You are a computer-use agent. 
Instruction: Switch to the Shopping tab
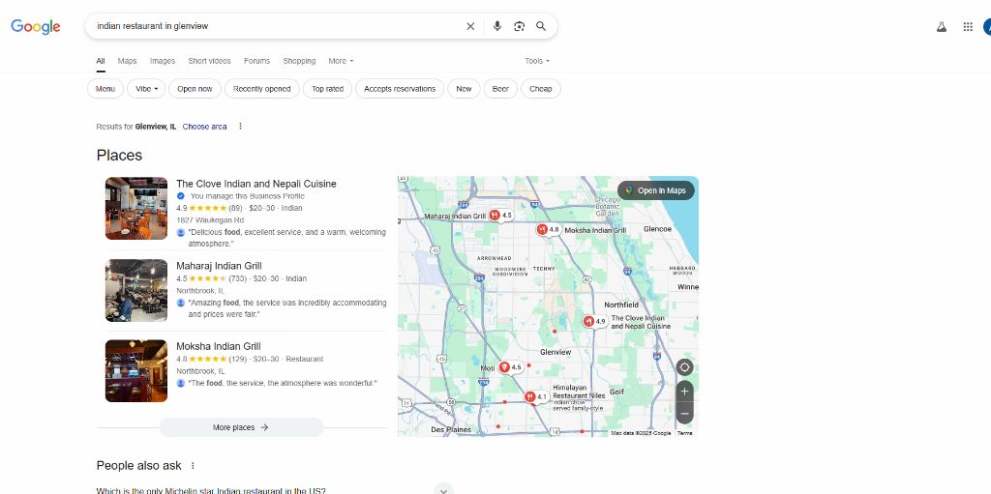[x=299, y=61]
